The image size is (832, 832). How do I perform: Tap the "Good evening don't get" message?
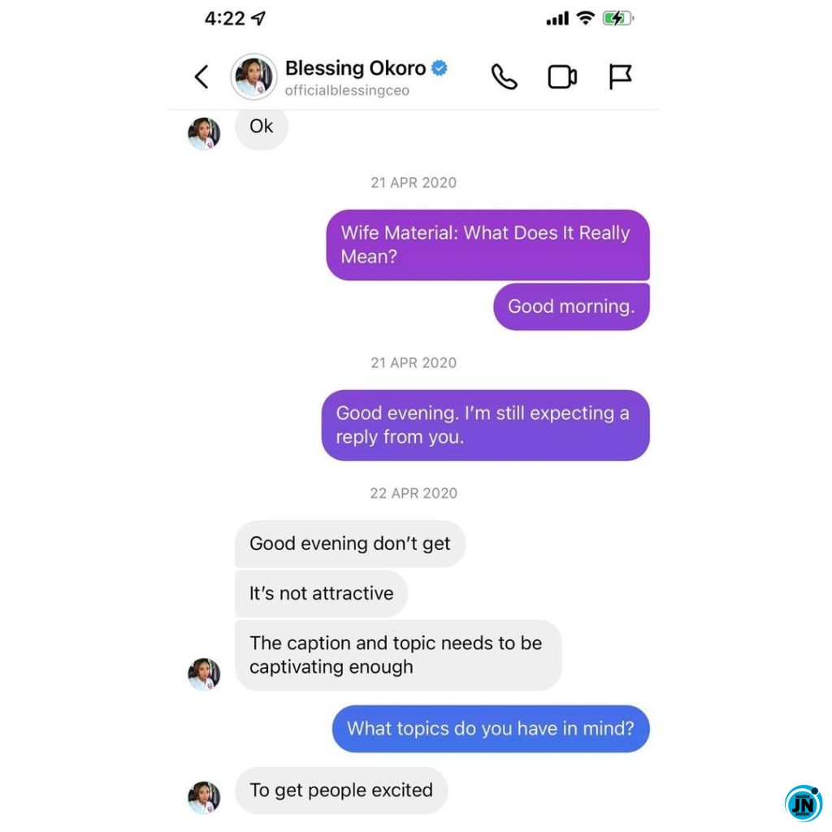click(x=350, y=544)
